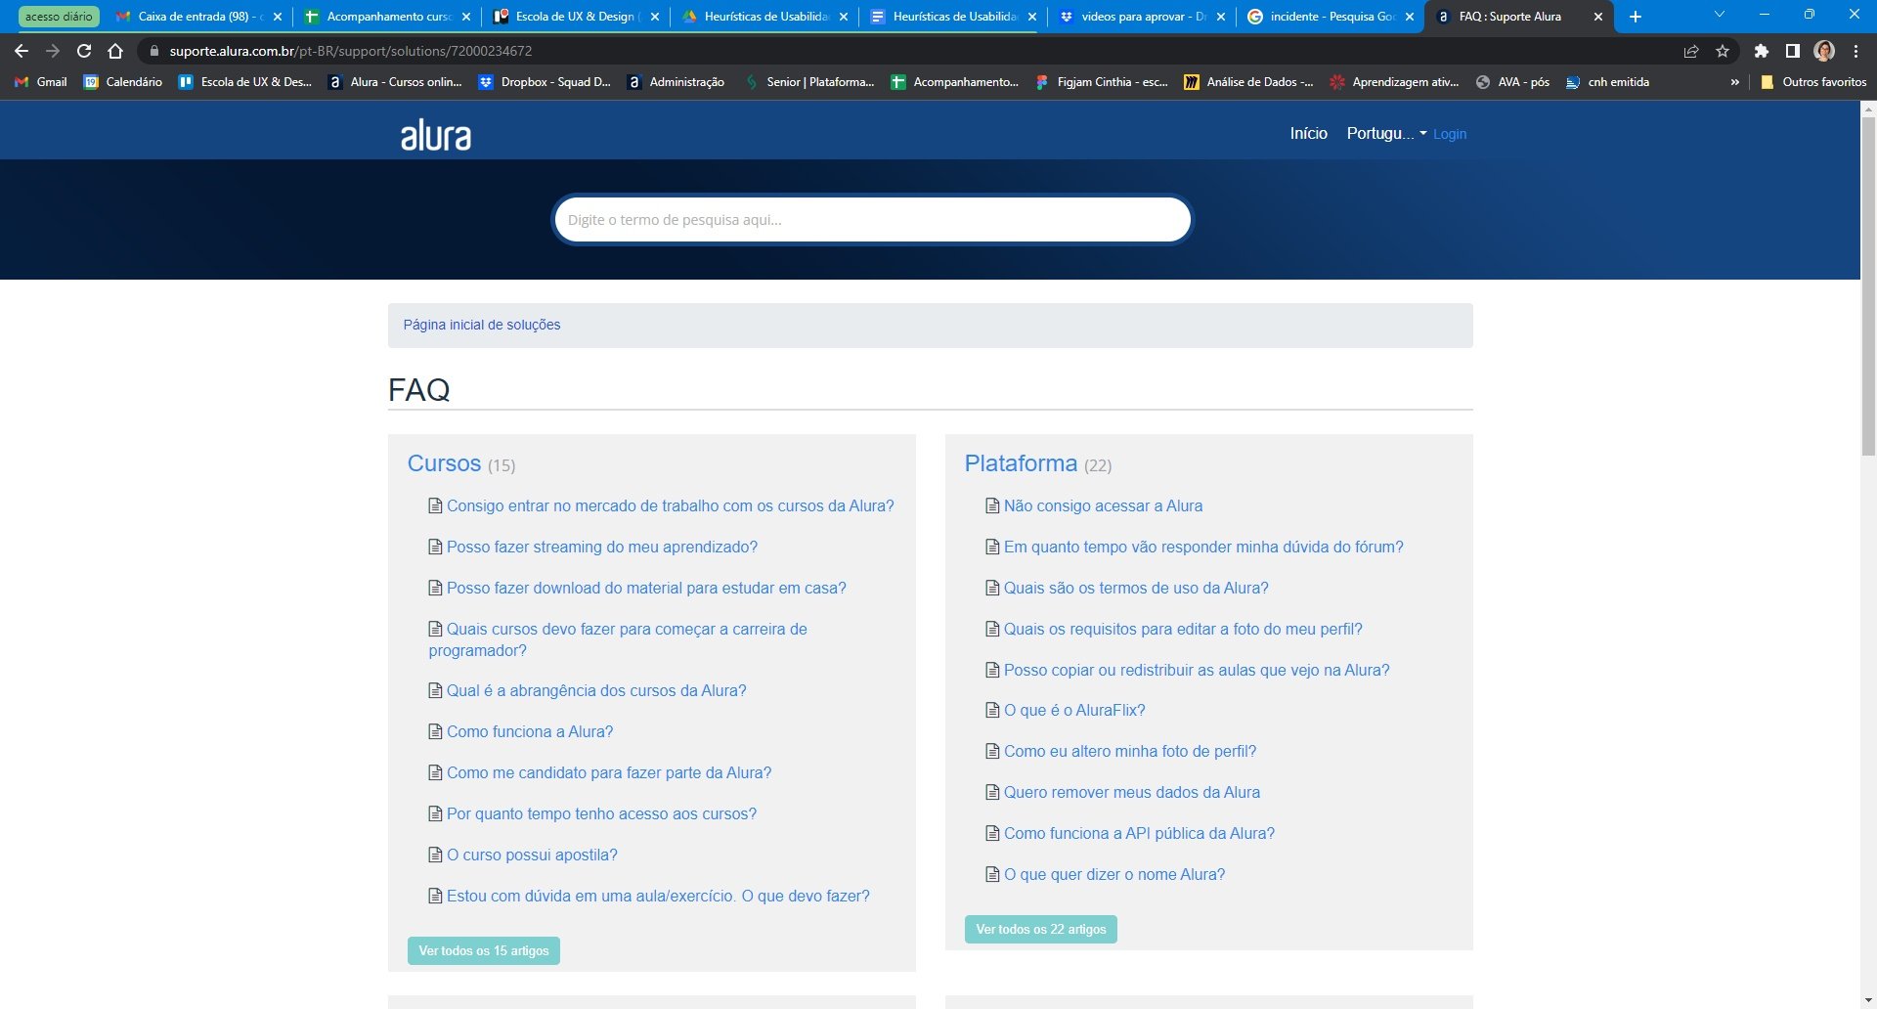
Task: Open 'Quais os requisitos para editar a foto' article
Action: pos(1183,629)
